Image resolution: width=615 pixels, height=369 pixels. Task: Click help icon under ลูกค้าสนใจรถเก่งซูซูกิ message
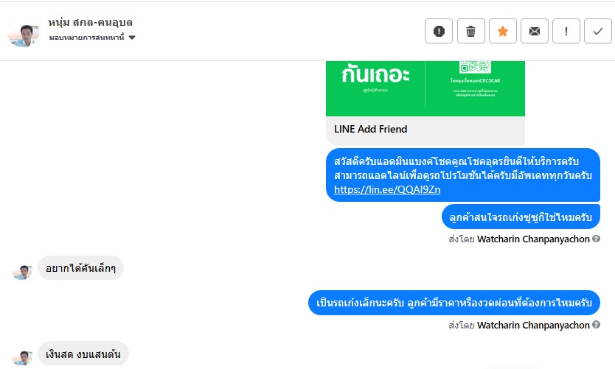pos(596,239)
